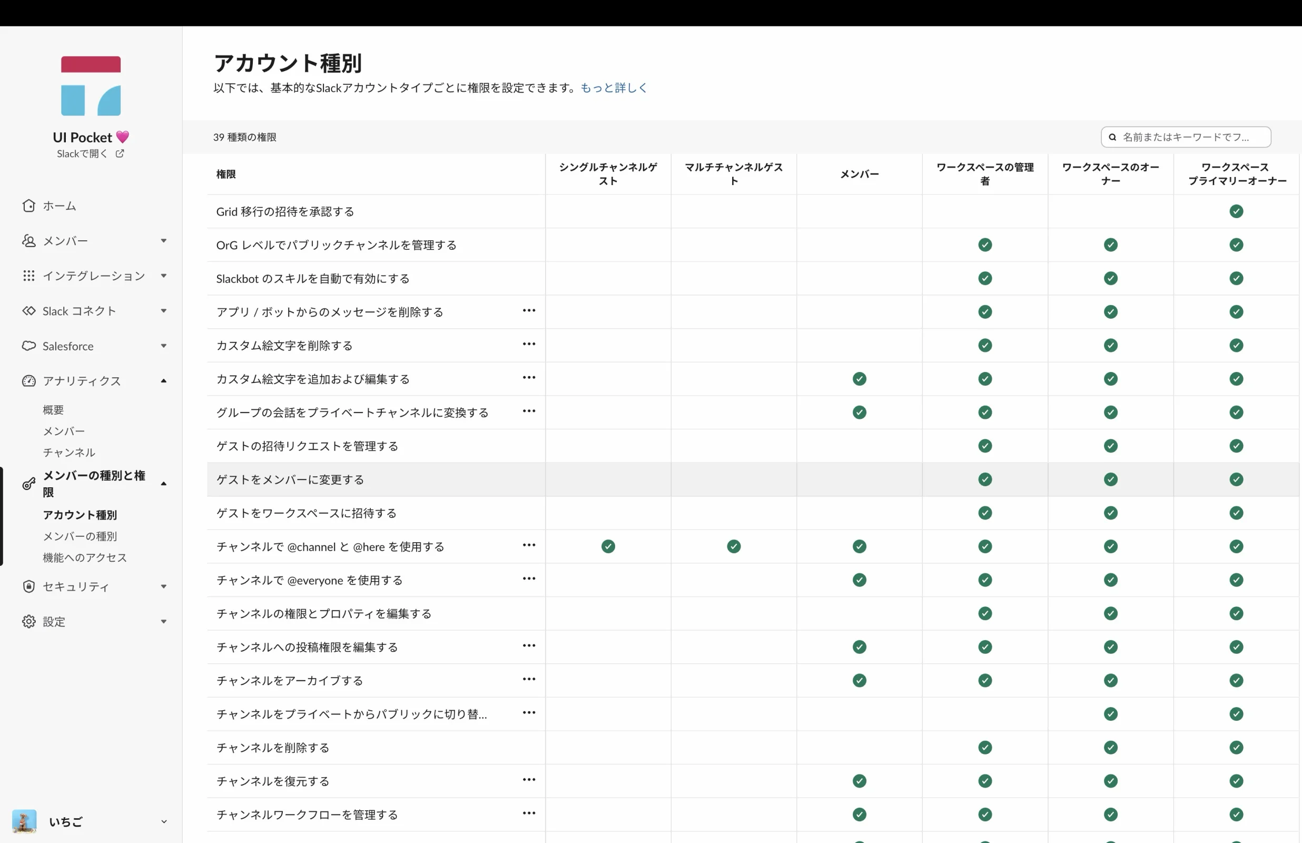Click メンバー checkmark for カスタム絵文字を追加および編集する
The height and width of the screenshot is (843, 1302).
point(860,379)
